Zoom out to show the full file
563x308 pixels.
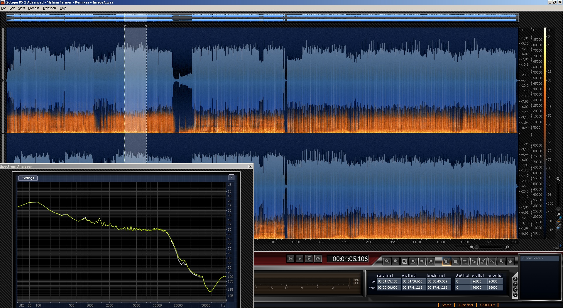coord(404,261)
